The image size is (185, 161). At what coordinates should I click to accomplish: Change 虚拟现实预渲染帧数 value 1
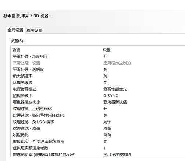tap(104, 148)
